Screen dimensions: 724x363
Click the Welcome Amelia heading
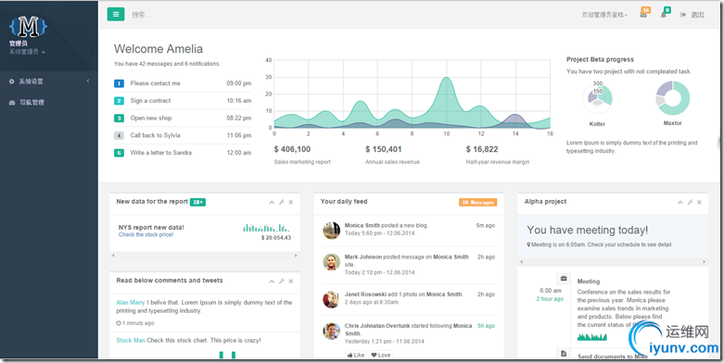159,49
